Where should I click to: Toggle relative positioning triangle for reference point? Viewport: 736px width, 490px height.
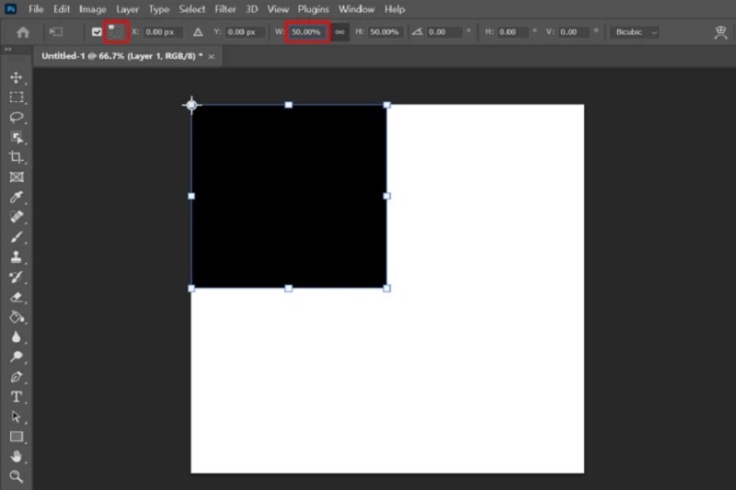(198, 32)
